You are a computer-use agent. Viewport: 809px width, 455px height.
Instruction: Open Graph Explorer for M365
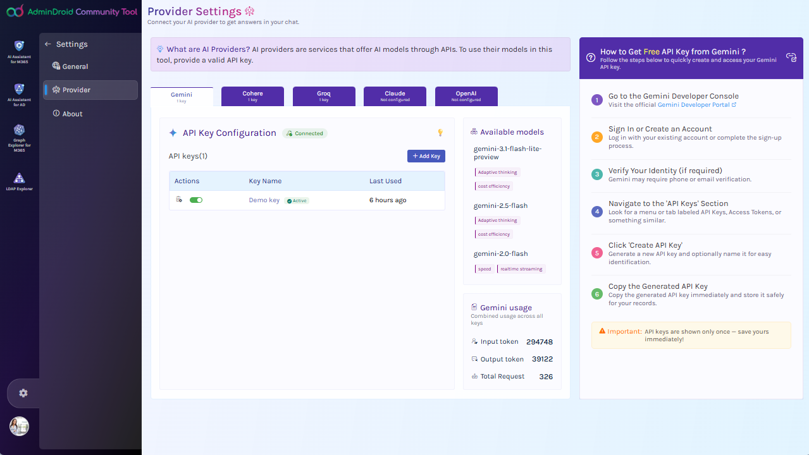pyautogui.click(x=19, y=136)
